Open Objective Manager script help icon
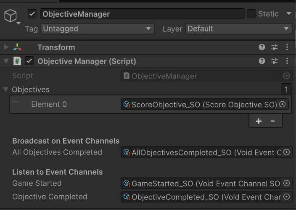This screenshot has width=296, height=210. [262, 61]
